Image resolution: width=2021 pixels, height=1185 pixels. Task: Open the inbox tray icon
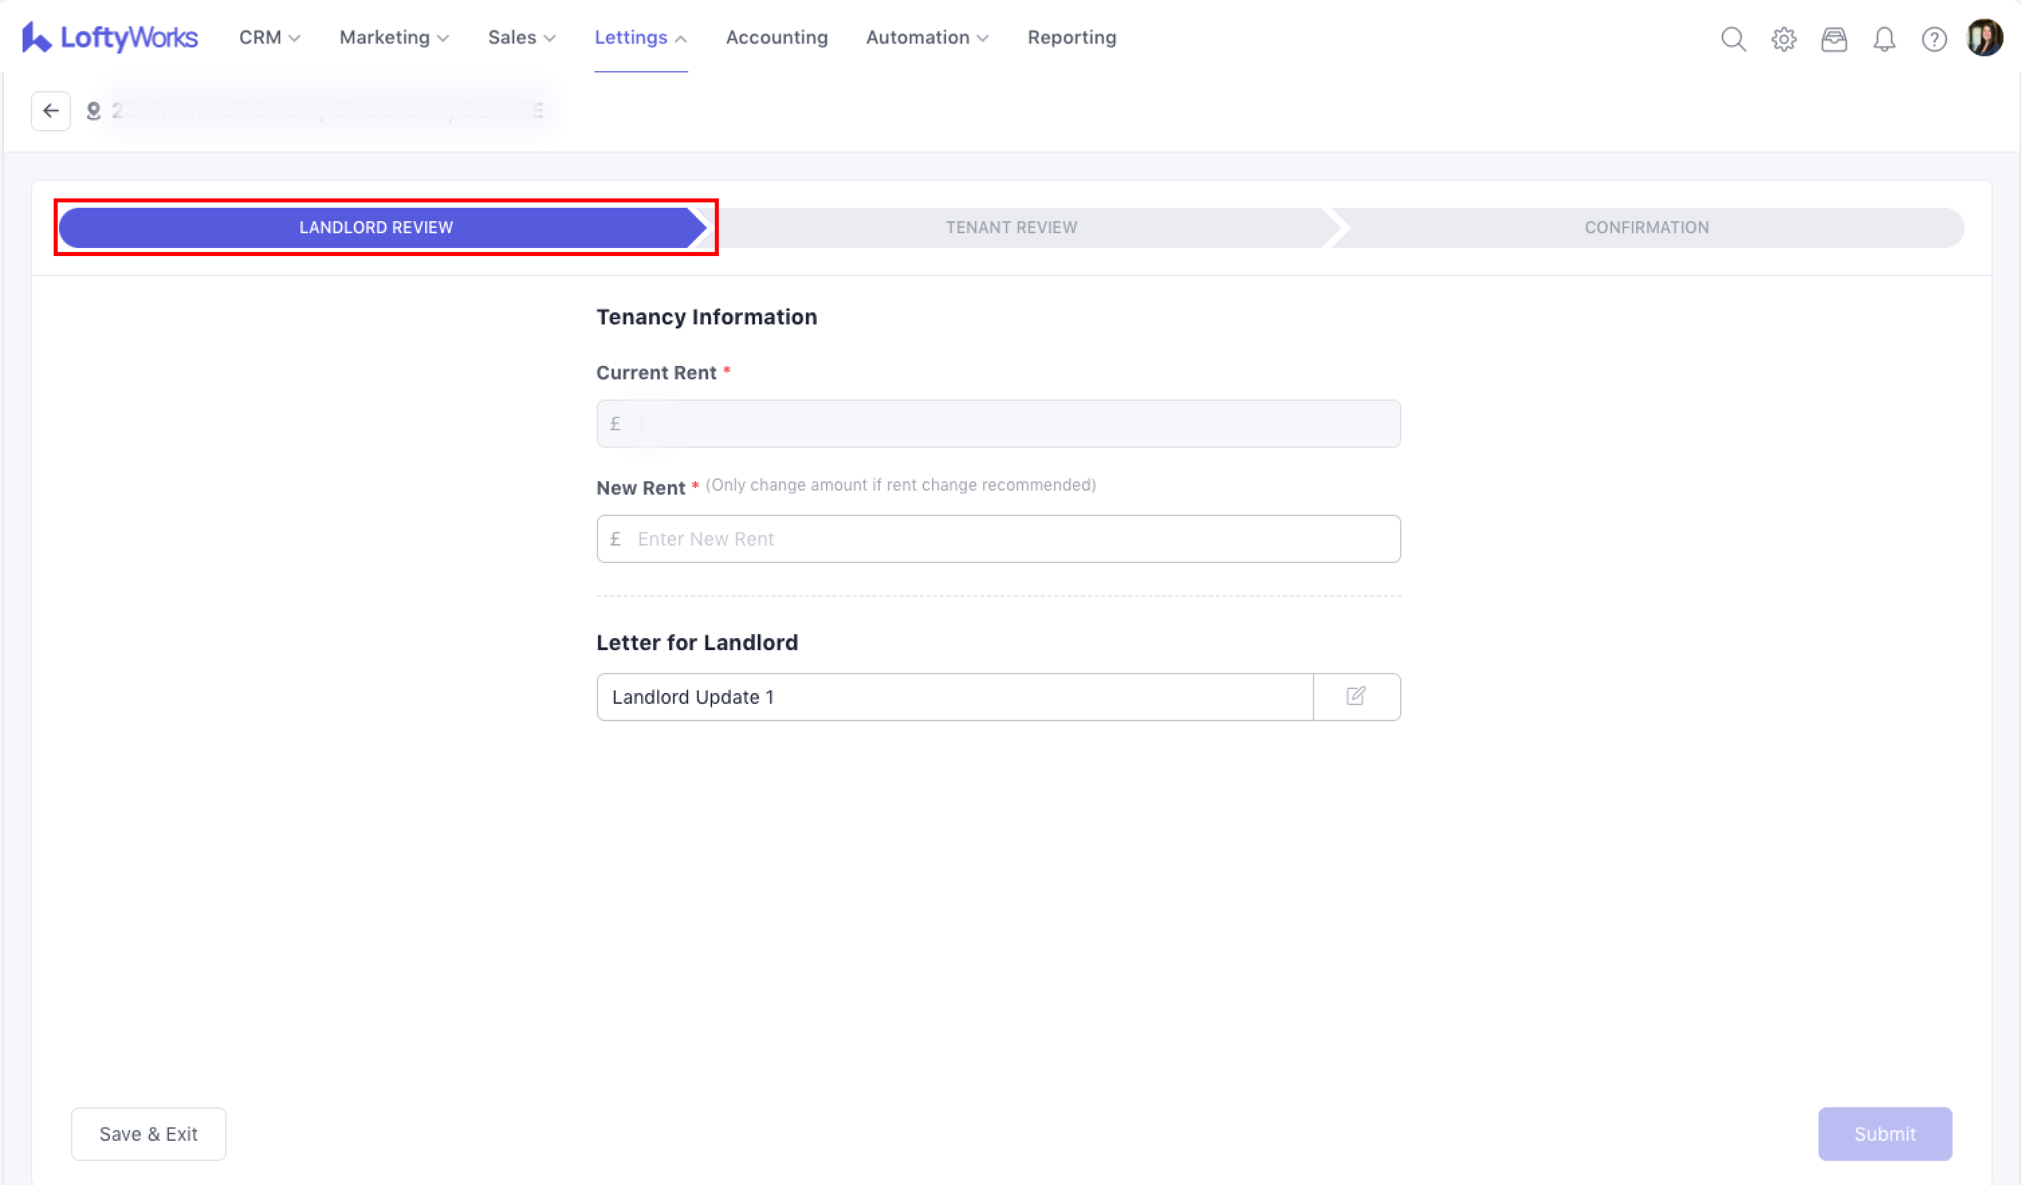[x=1834, y=38]
